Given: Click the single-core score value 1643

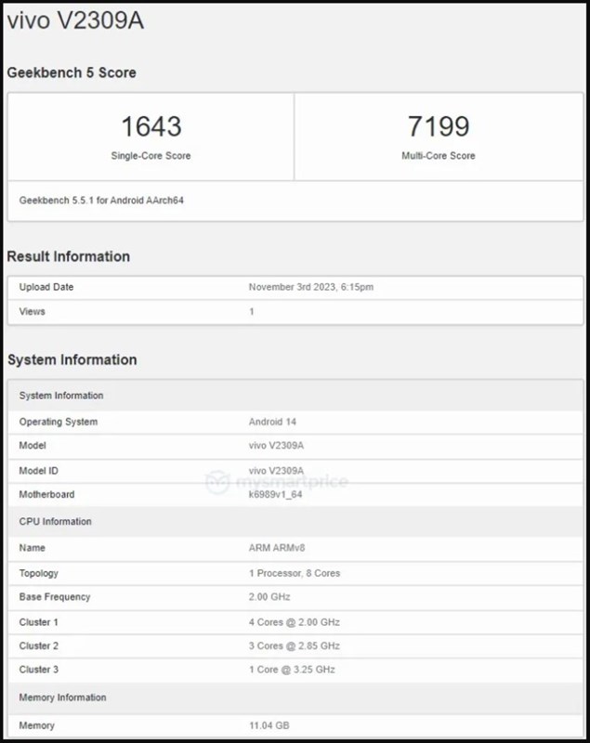Looking at the screenshot, I should click(151, 126).
